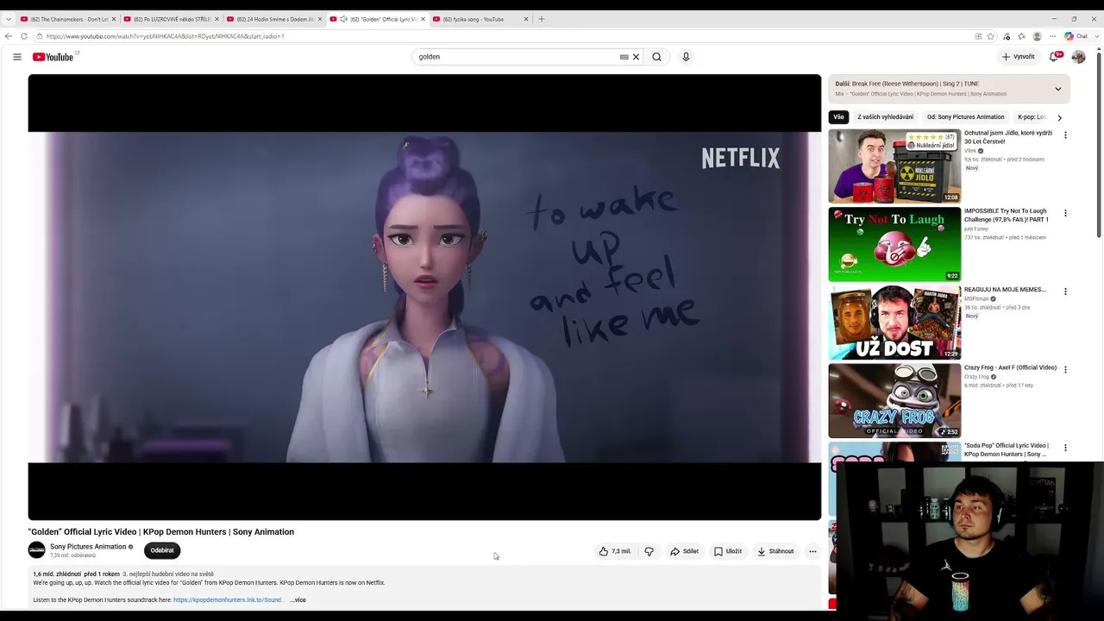Go to the YouTube home logo
Screen dimensions: 1104x621
coord(53,57)
